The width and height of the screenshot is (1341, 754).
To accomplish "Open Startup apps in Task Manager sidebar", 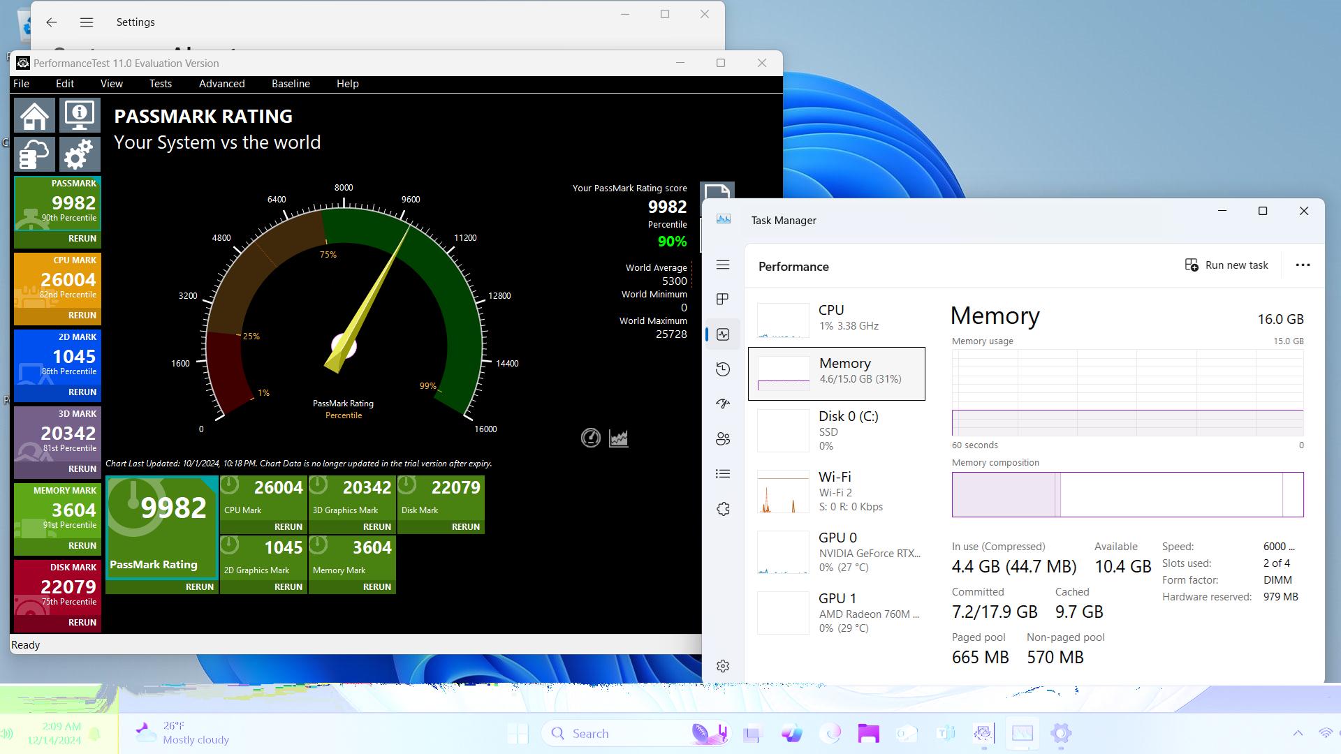I will 723,404.
